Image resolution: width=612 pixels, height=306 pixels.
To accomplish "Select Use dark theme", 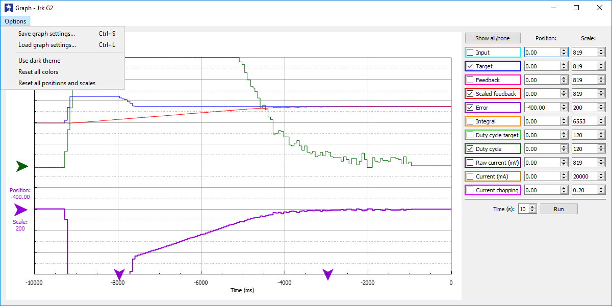I will (39, 61).
